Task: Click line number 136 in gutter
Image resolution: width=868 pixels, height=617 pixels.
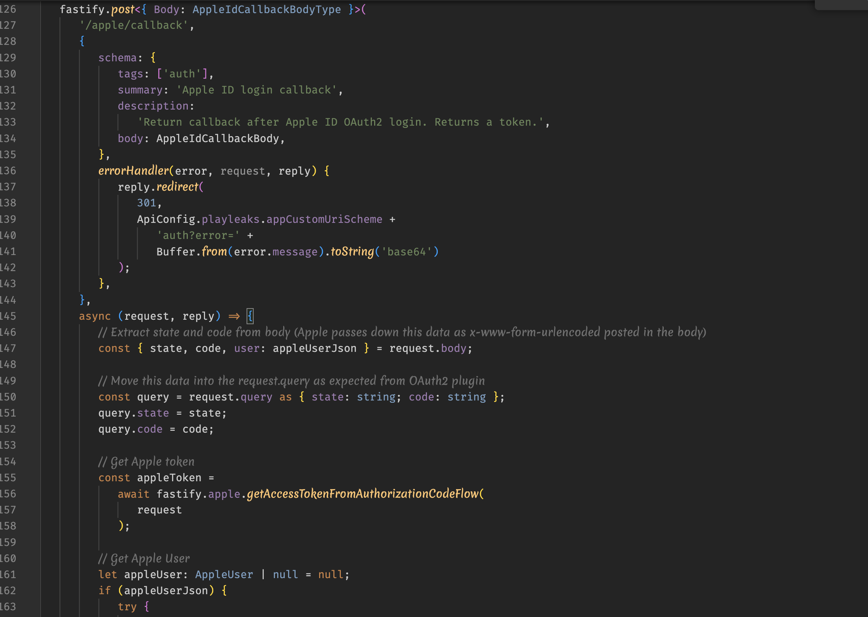Action: pos(8,171)
